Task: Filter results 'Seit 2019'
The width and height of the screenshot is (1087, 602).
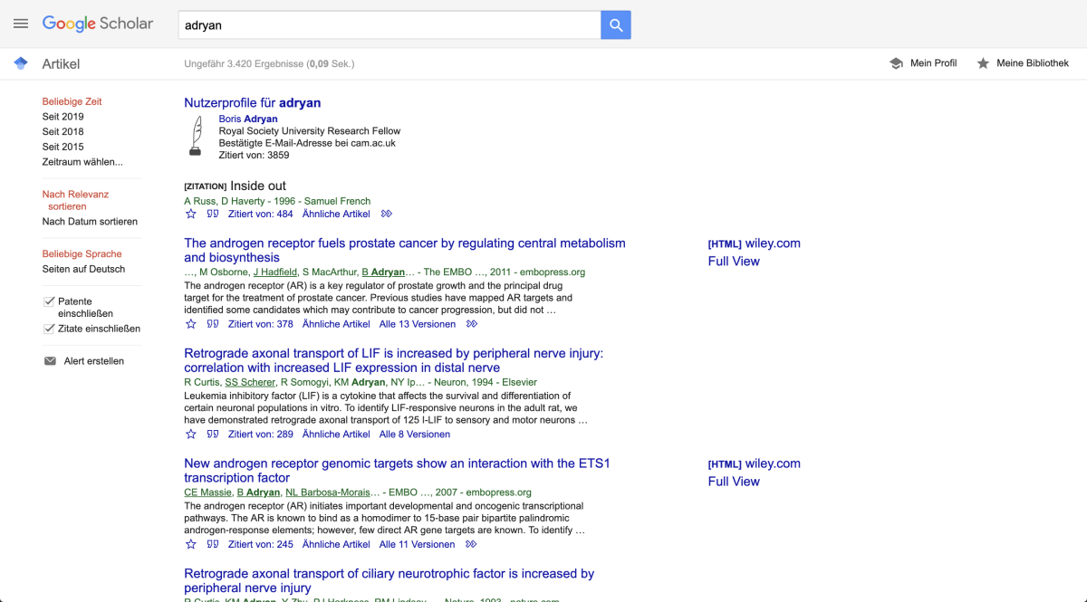Action: pyautogui.click(x=63, y=117)
